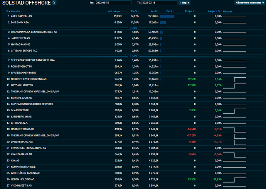
Task: Click the SOLSTAD OFFSHORE title
Action: 27,3
